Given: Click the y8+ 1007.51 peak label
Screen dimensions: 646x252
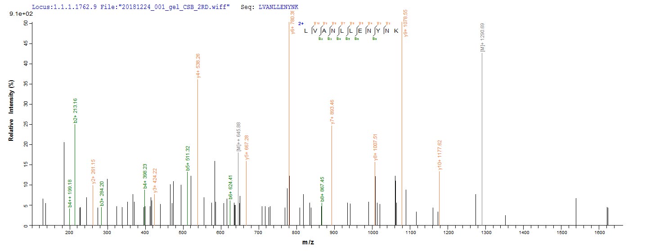Looking at the screenshot, I should point(375,147).
